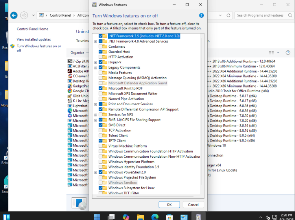Select Windows Identity Foundation 3.5 row
This screenshot has width=295, height=220.
134,167
